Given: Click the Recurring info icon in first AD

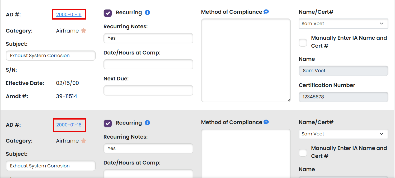Looking at the screenshot, I should 147,12.
